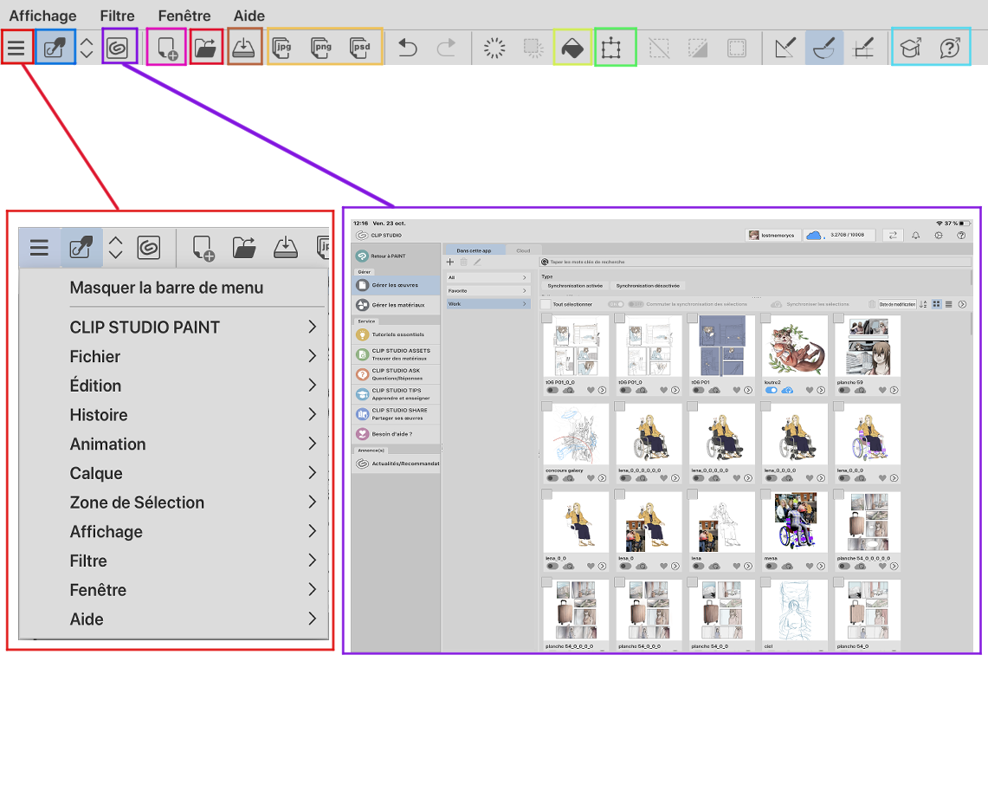Click the support question-bubble icon in toolbar
Viewport: 988px width, 804px height.
tap(950, 48)
